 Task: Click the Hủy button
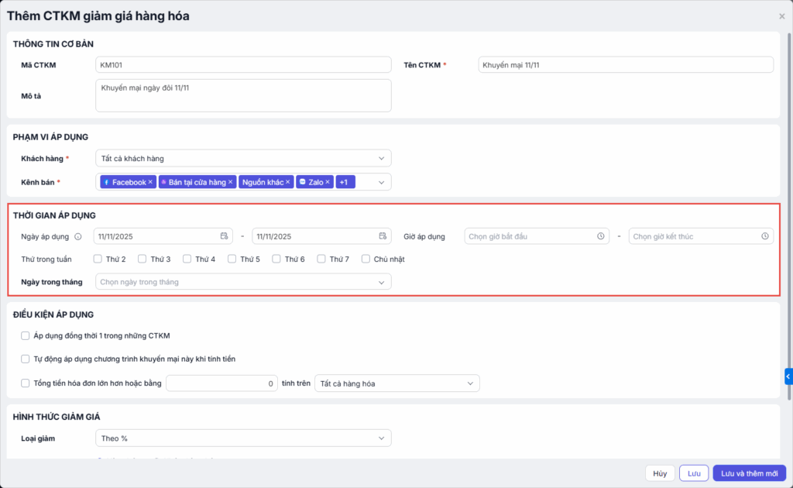tap(659, 473)
